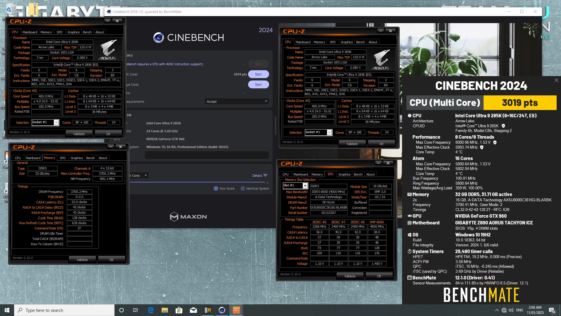Click the Part Number field in SPD window
The image size is (561, 316).
click(329, 208)
